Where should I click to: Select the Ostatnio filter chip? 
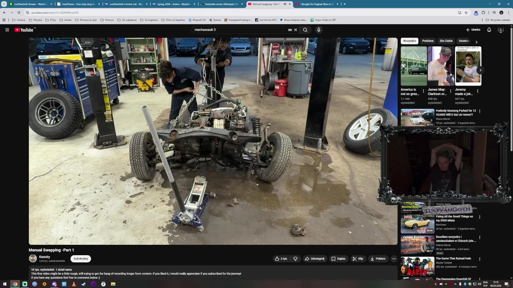[464, 41]
